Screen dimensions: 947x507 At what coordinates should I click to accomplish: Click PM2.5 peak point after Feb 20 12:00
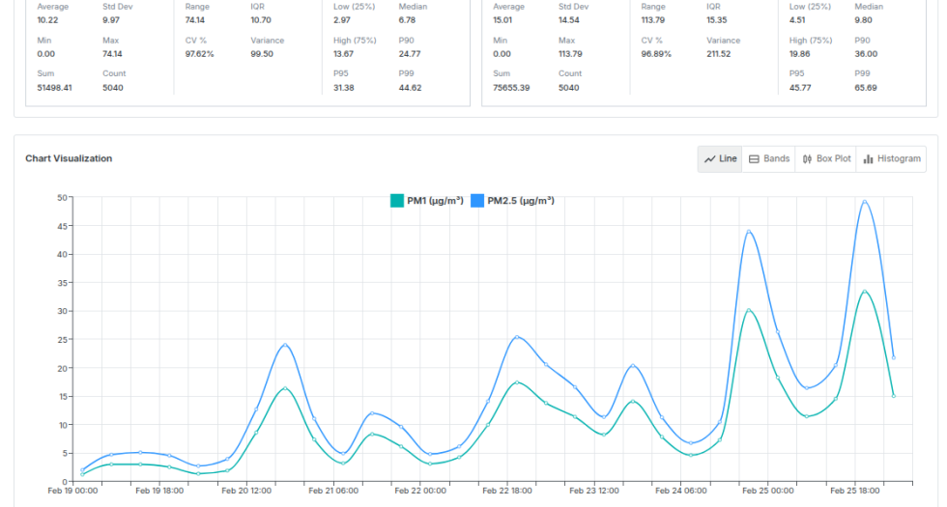coord(285,345)
